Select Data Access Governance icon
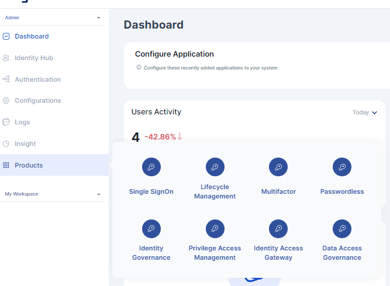The height and width of the screenshot is (286, 390). click(342, 228)
